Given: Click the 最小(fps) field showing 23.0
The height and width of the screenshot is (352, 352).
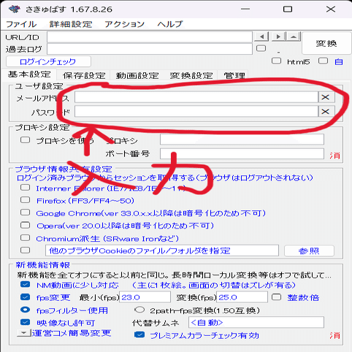Looking at the screenshot, I should coord(145,297).
